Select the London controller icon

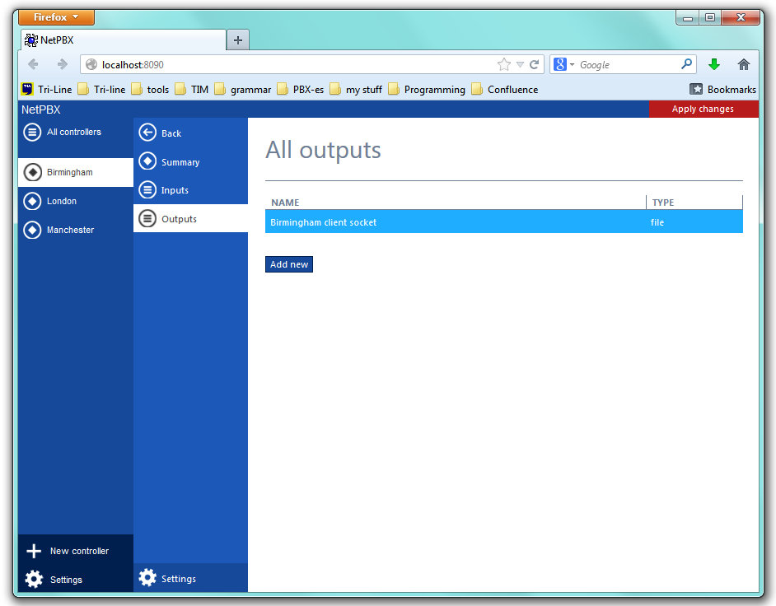pyautogui.click(x=32, y=202)
